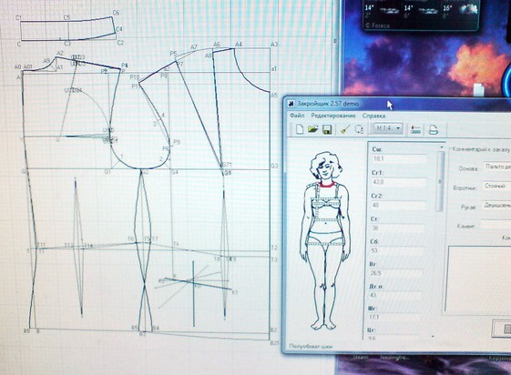
Task: Click the Клиент input field
Action: 496,225
